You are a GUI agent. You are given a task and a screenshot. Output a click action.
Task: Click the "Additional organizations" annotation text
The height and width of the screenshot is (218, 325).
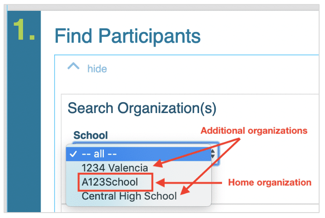(x=254, y=131)
